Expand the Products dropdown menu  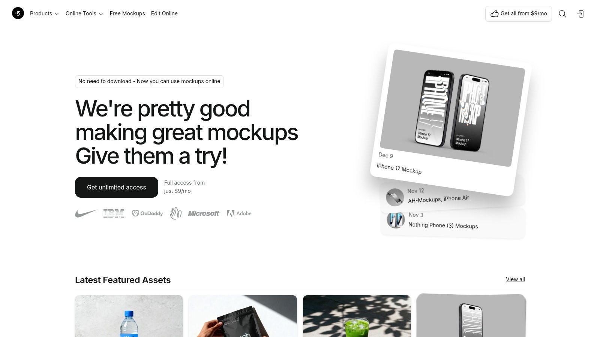click(x=44, y=13)
